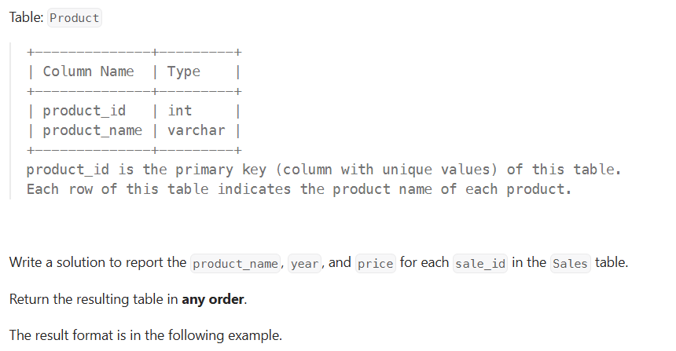676x351 pixels.
Task: Click the price inline code tag
Action: (375, 264)
